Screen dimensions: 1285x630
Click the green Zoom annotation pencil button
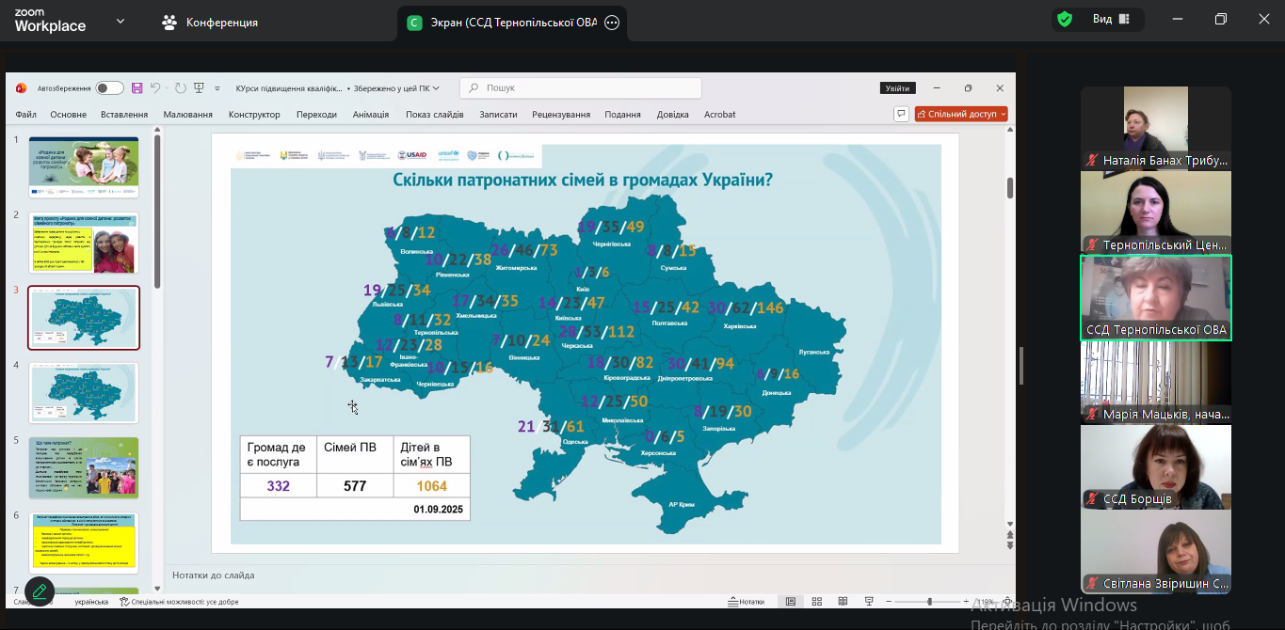click(x=40, y=591)
